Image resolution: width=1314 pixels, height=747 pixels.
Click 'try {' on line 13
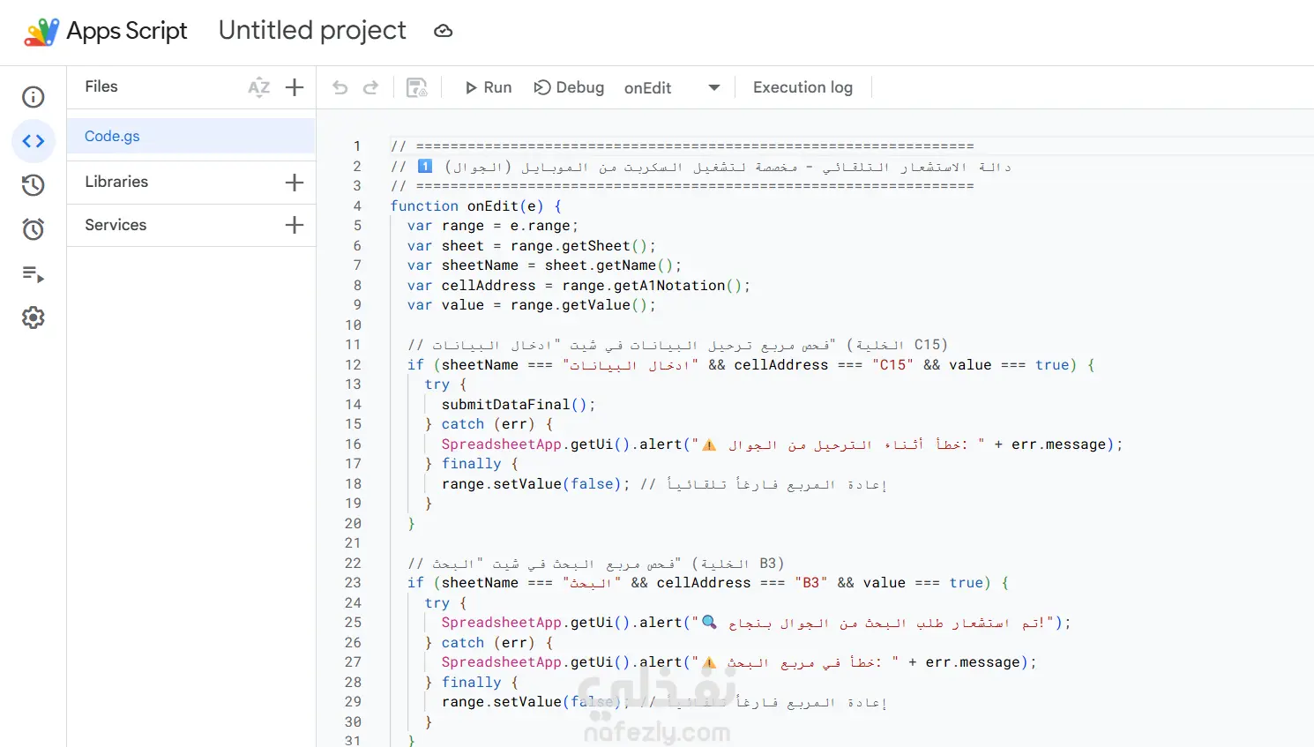click(445, 385)
